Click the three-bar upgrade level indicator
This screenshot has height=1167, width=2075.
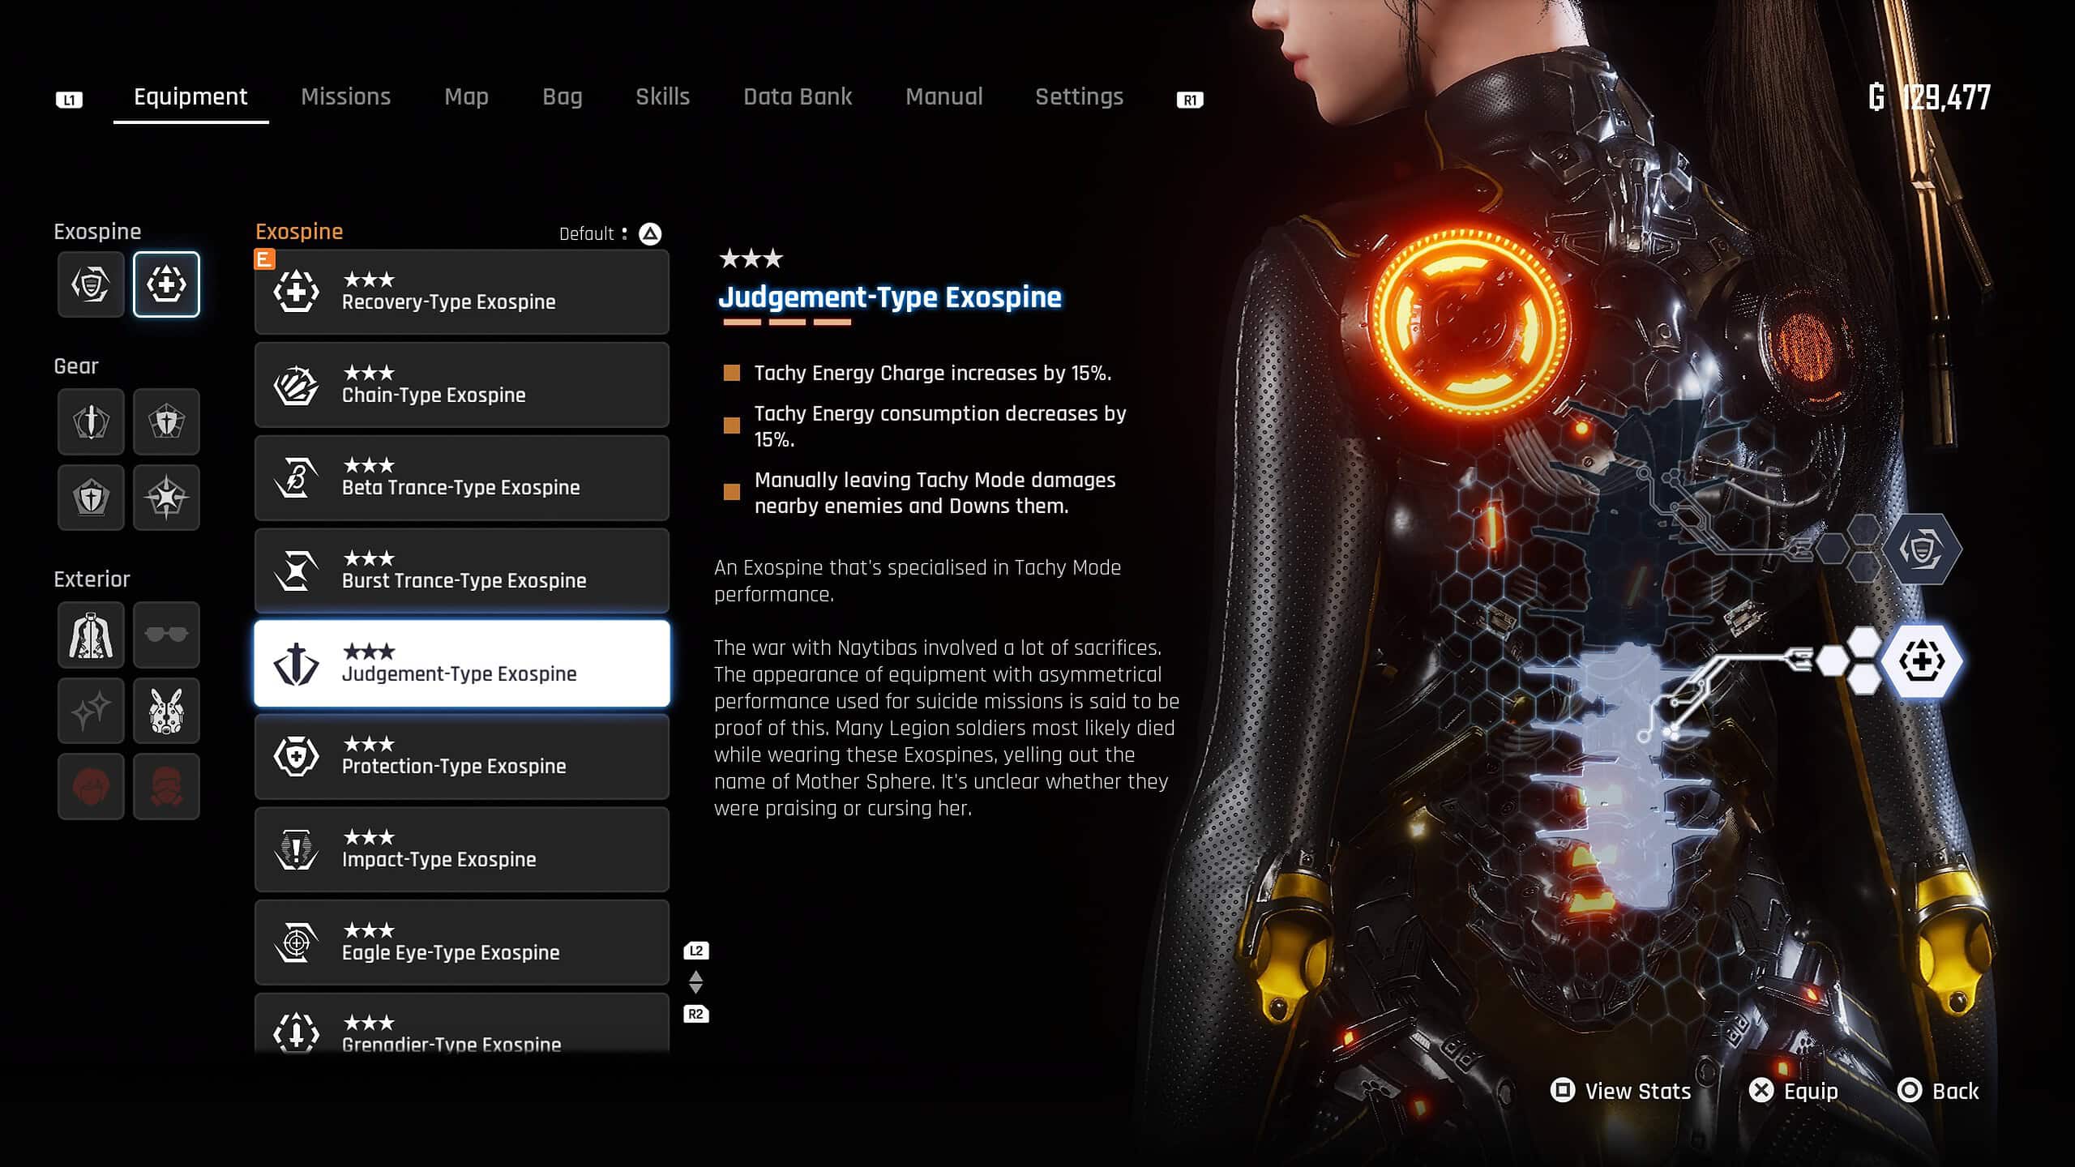point(787,323)
